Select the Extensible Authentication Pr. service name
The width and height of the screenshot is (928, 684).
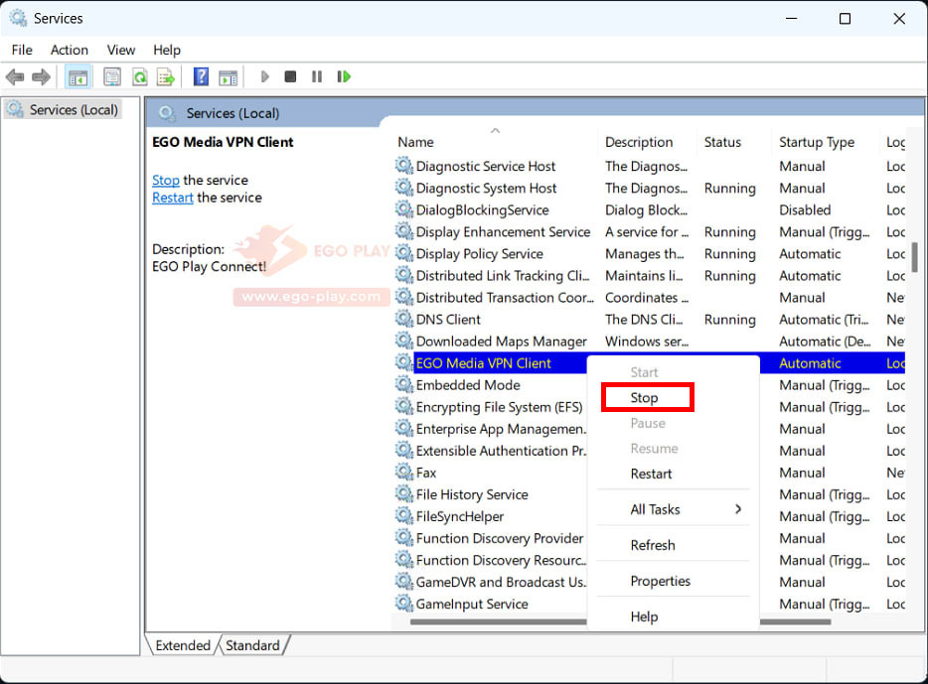pos(502,451)
